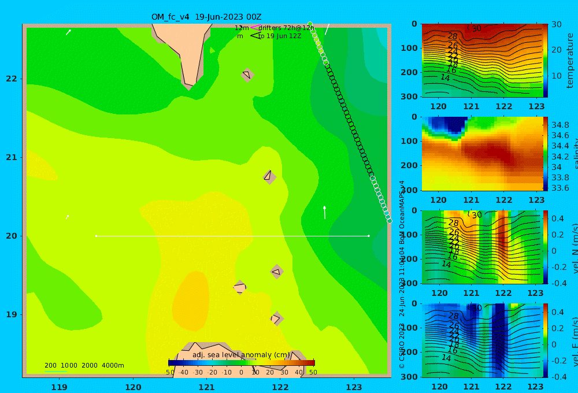Click latitude label 22 on main map
Image resolution: width=578 pixels, height=393 pixels.
[12, 79]
